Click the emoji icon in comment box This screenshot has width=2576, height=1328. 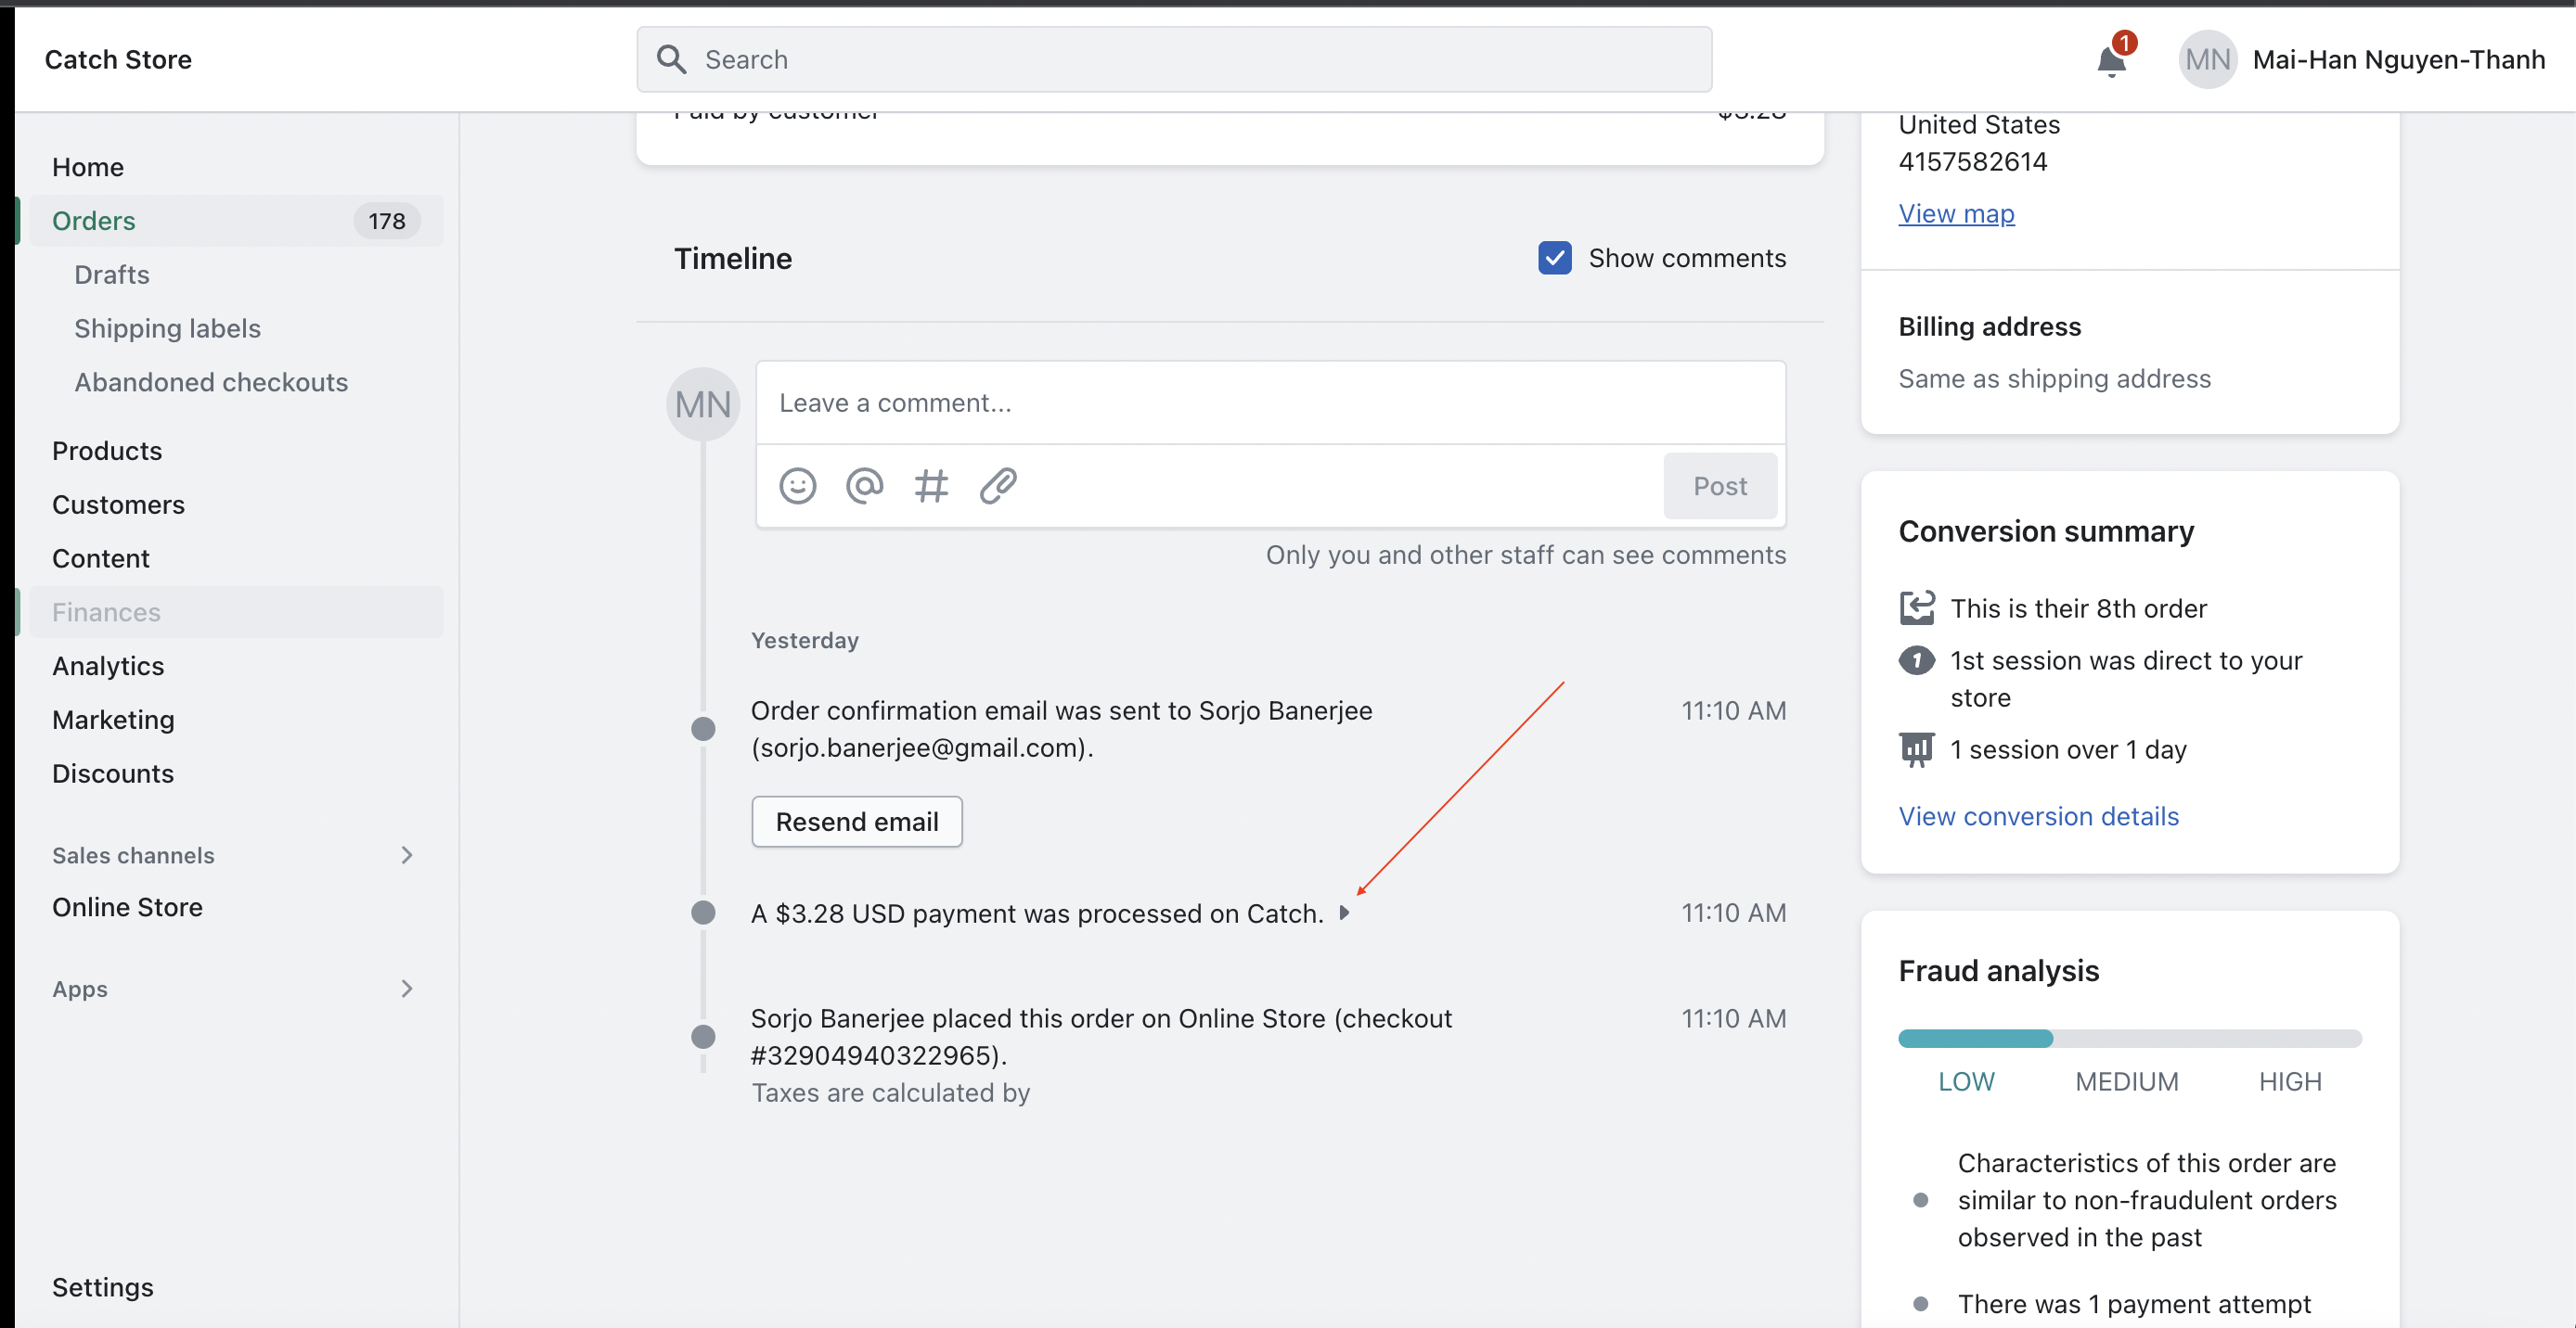(797, 486)
